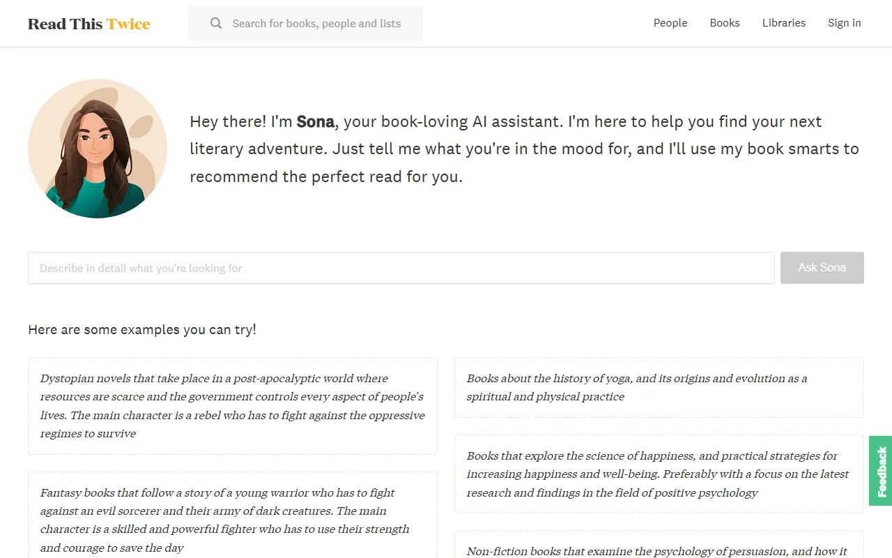Choose the psychology of persuasion example
The image size is (892, 558).
[x=659, y=548]
